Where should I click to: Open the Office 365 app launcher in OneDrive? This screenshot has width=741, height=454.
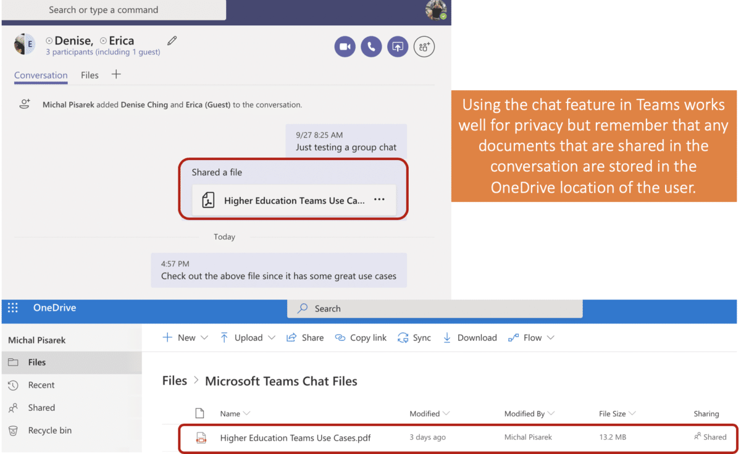(12, 308)
